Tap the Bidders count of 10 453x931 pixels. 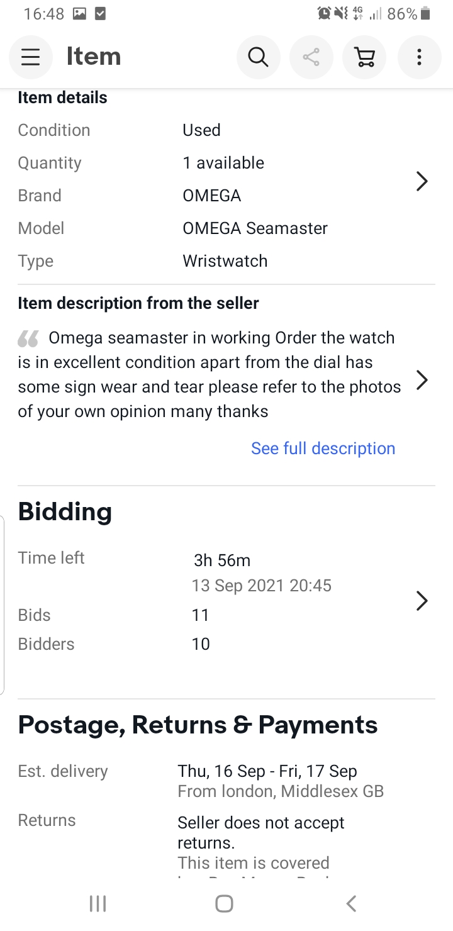coord(201,644)
